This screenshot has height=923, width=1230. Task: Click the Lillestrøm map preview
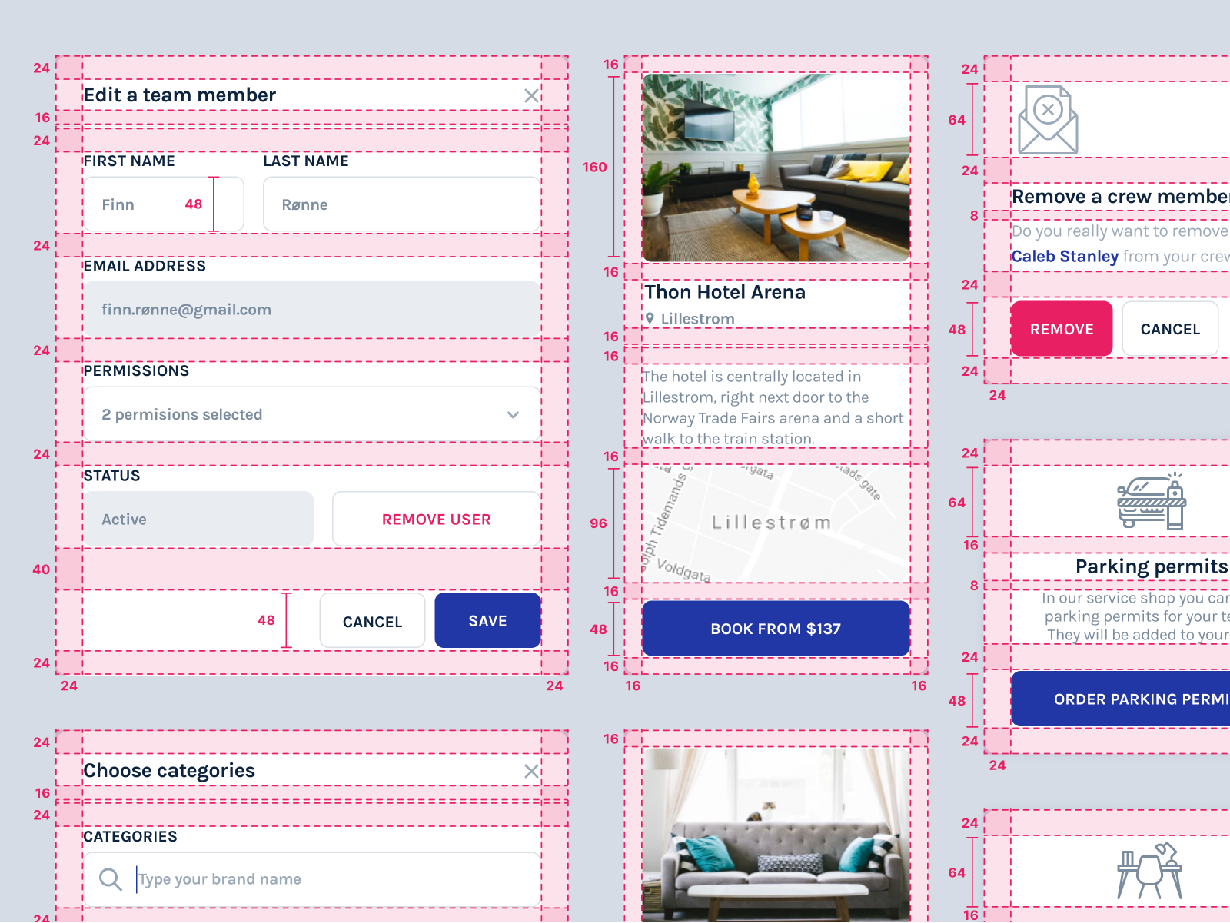click(x=775, y=523)
